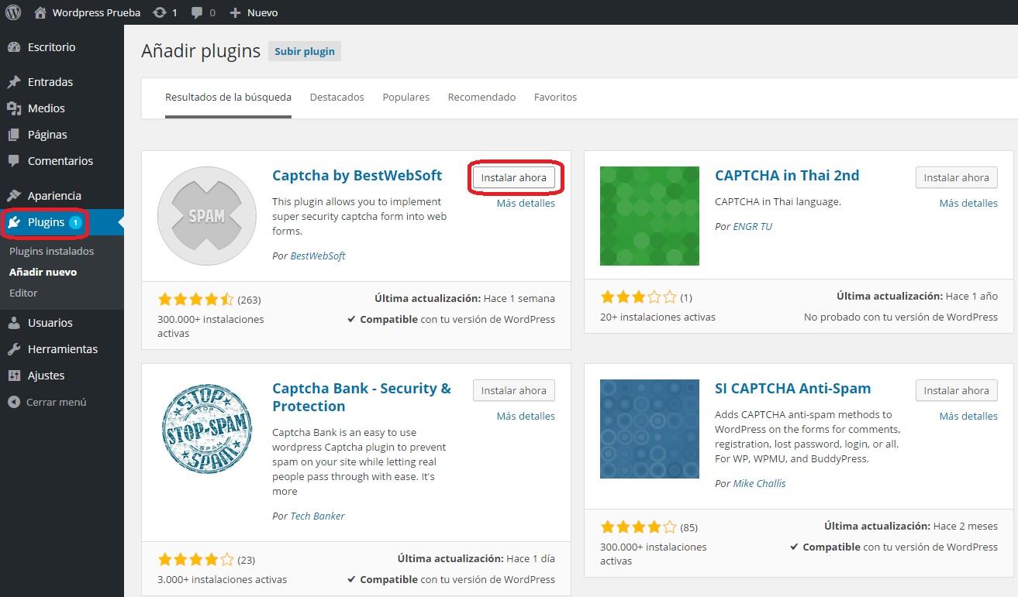Open author link Mike Challis

[759, 484]
